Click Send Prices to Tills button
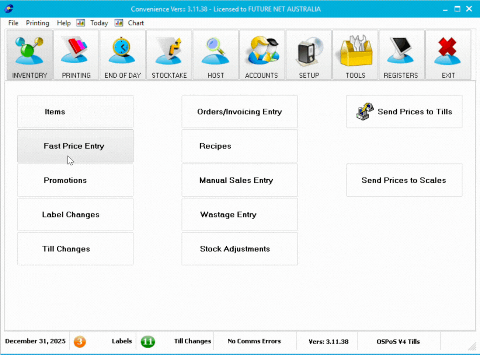Viewport: 480px width, 355px height. tap(404, 112)
